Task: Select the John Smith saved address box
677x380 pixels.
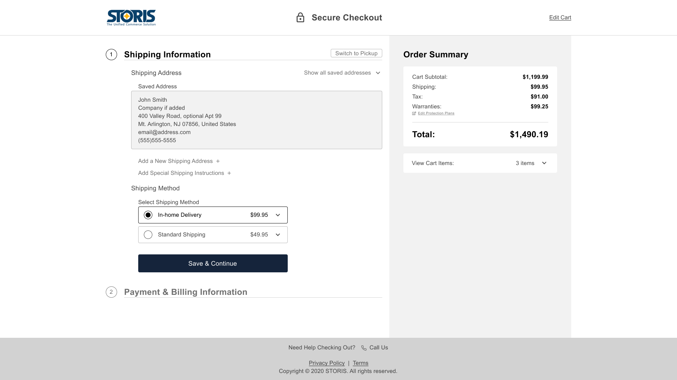Action: click(x=257, y=120)
